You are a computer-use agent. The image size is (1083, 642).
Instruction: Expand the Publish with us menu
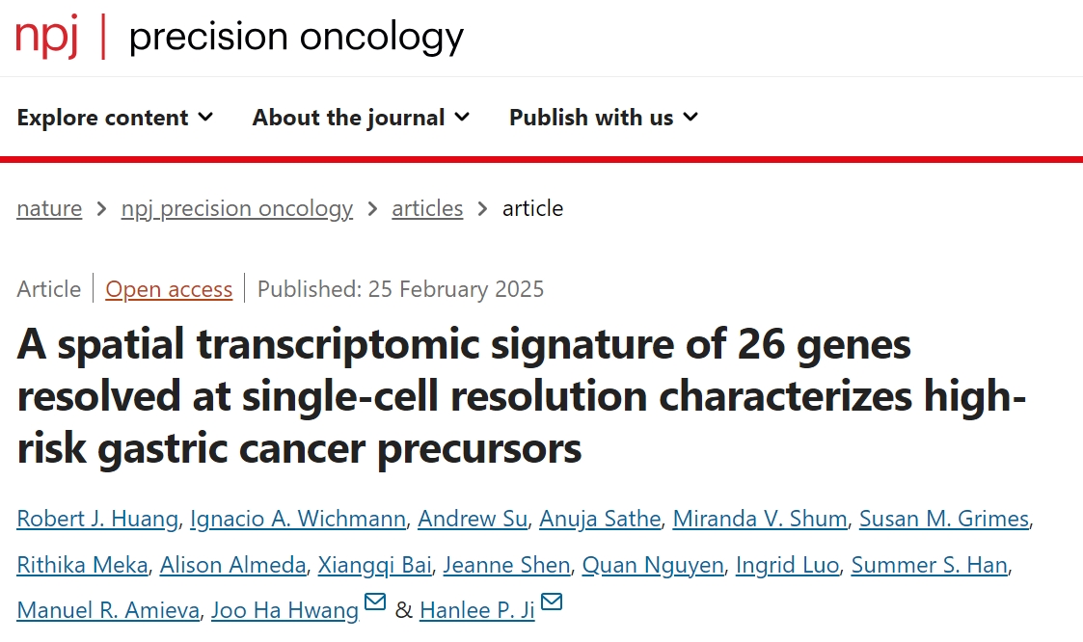(605, 118)
